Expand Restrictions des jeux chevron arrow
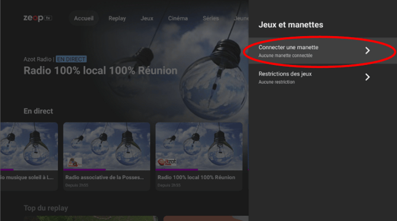397x221 pixels. click(367, 77)
